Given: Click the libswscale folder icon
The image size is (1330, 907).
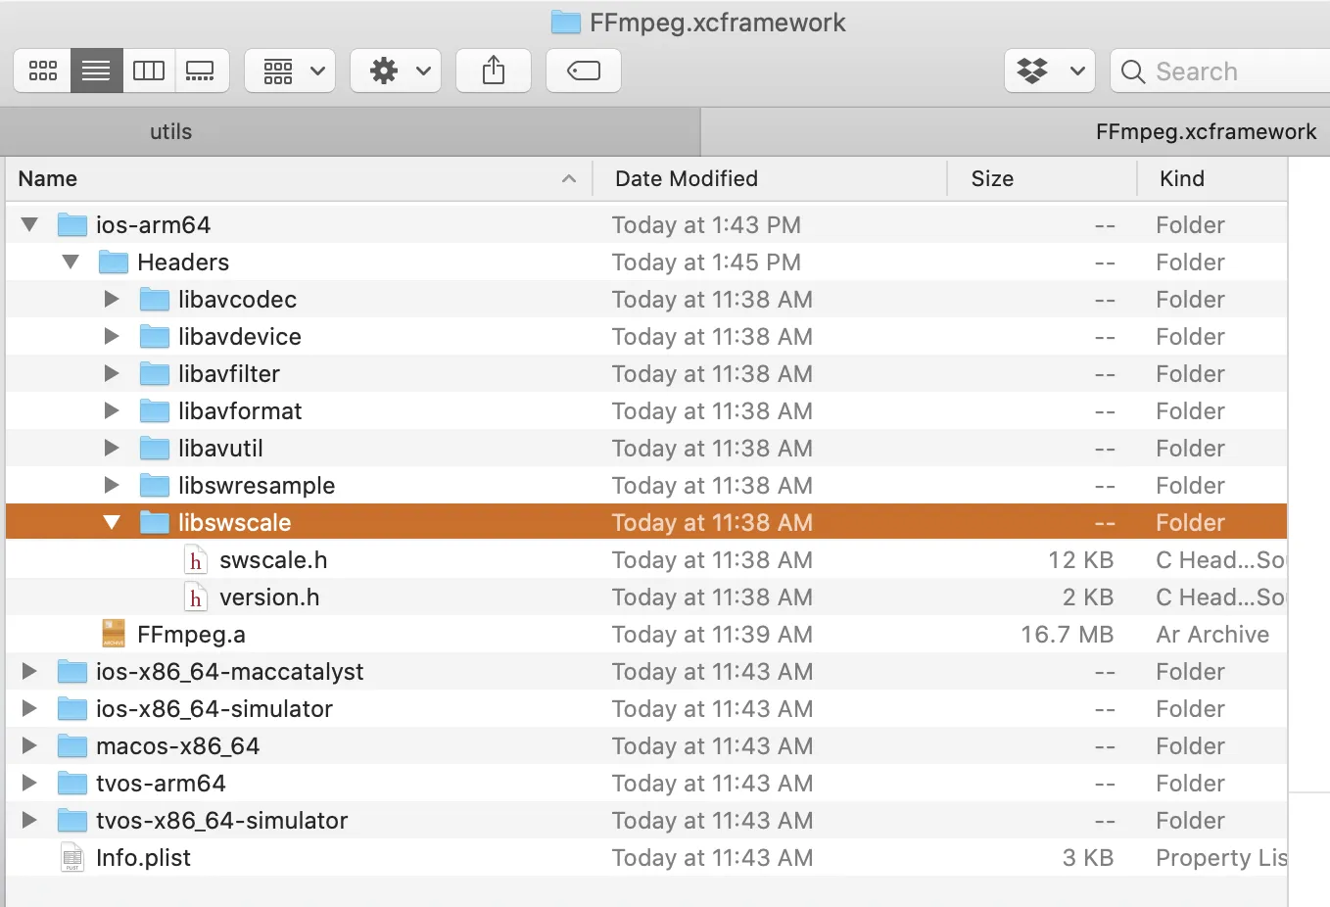Looking at the screenshot, I should pos(155,523).
